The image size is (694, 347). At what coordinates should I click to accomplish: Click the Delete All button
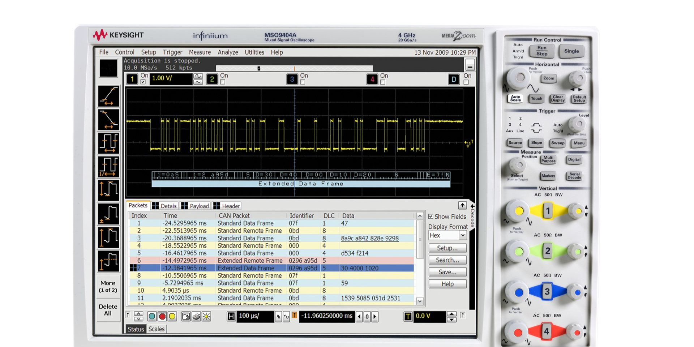(x=108, y=309)
